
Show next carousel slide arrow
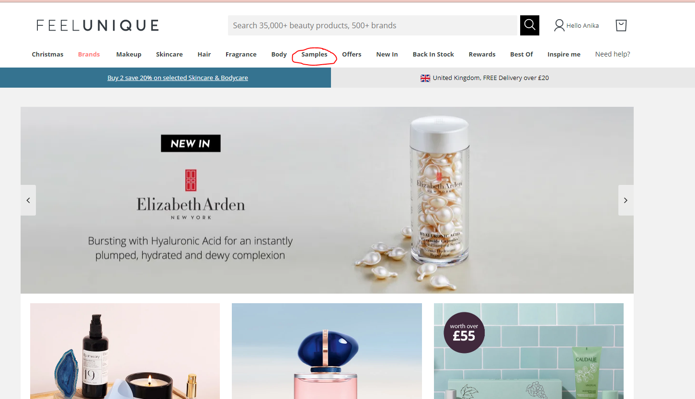click(626, 200)
